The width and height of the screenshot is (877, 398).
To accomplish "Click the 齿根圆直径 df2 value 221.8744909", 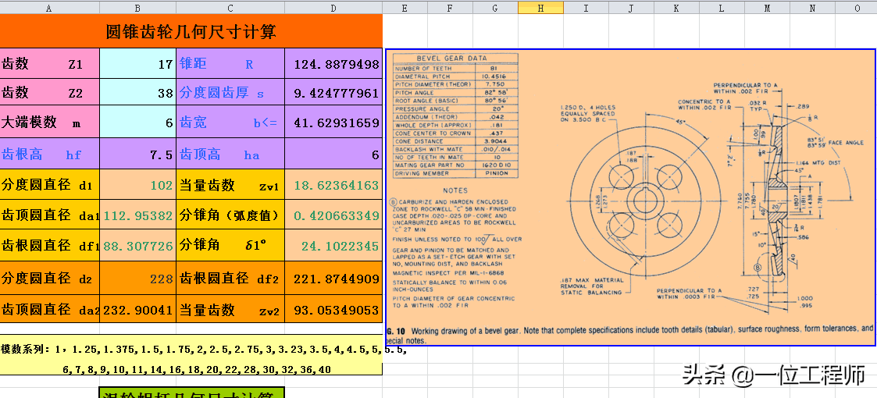I will pos(333,278).
